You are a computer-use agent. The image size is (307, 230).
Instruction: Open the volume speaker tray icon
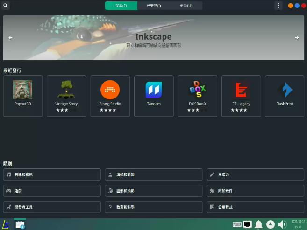click(282, 224)
